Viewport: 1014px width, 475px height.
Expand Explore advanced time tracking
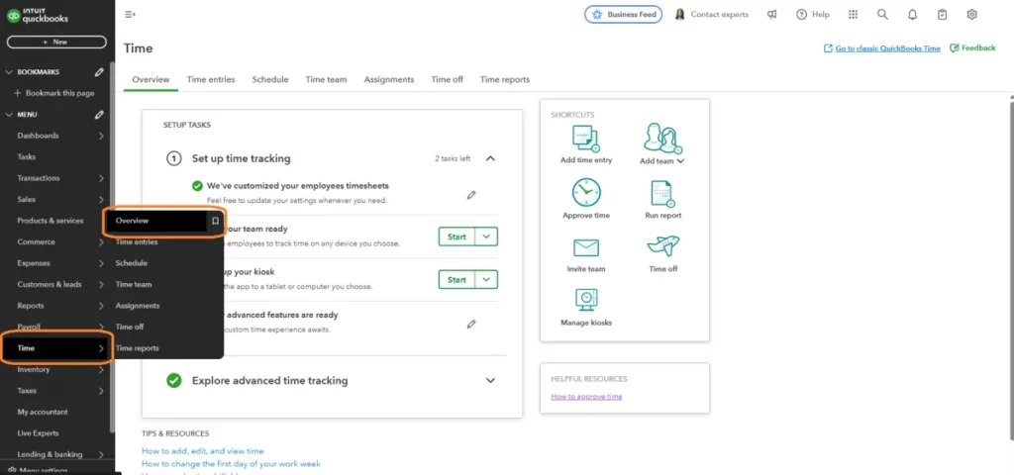490,381
